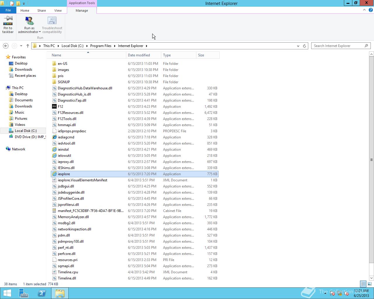Collapse the ribbon with the chevron
374x299 pixels.
click(x=364, y=10)
